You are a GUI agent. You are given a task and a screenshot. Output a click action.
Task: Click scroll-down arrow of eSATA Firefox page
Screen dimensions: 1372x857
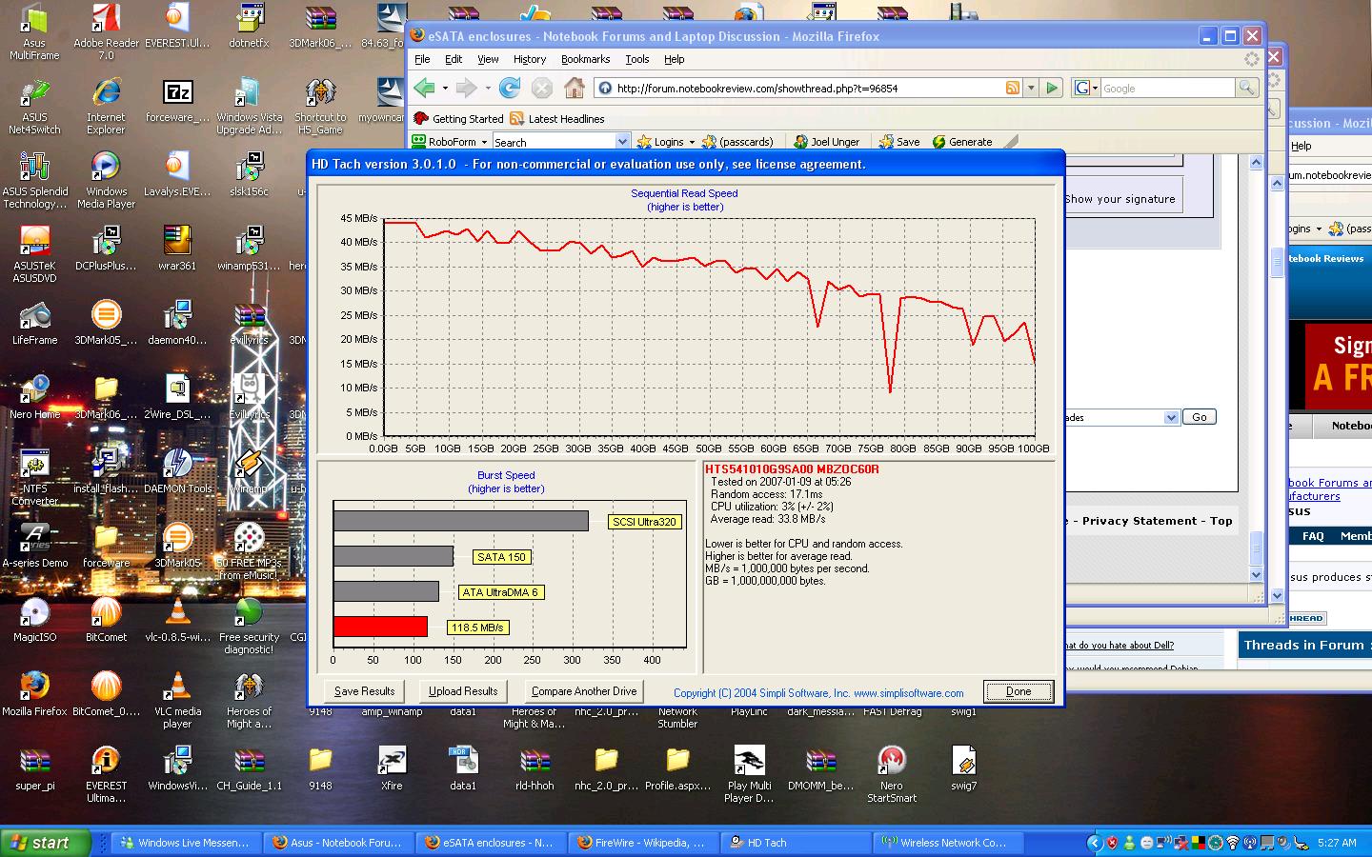1255,575
